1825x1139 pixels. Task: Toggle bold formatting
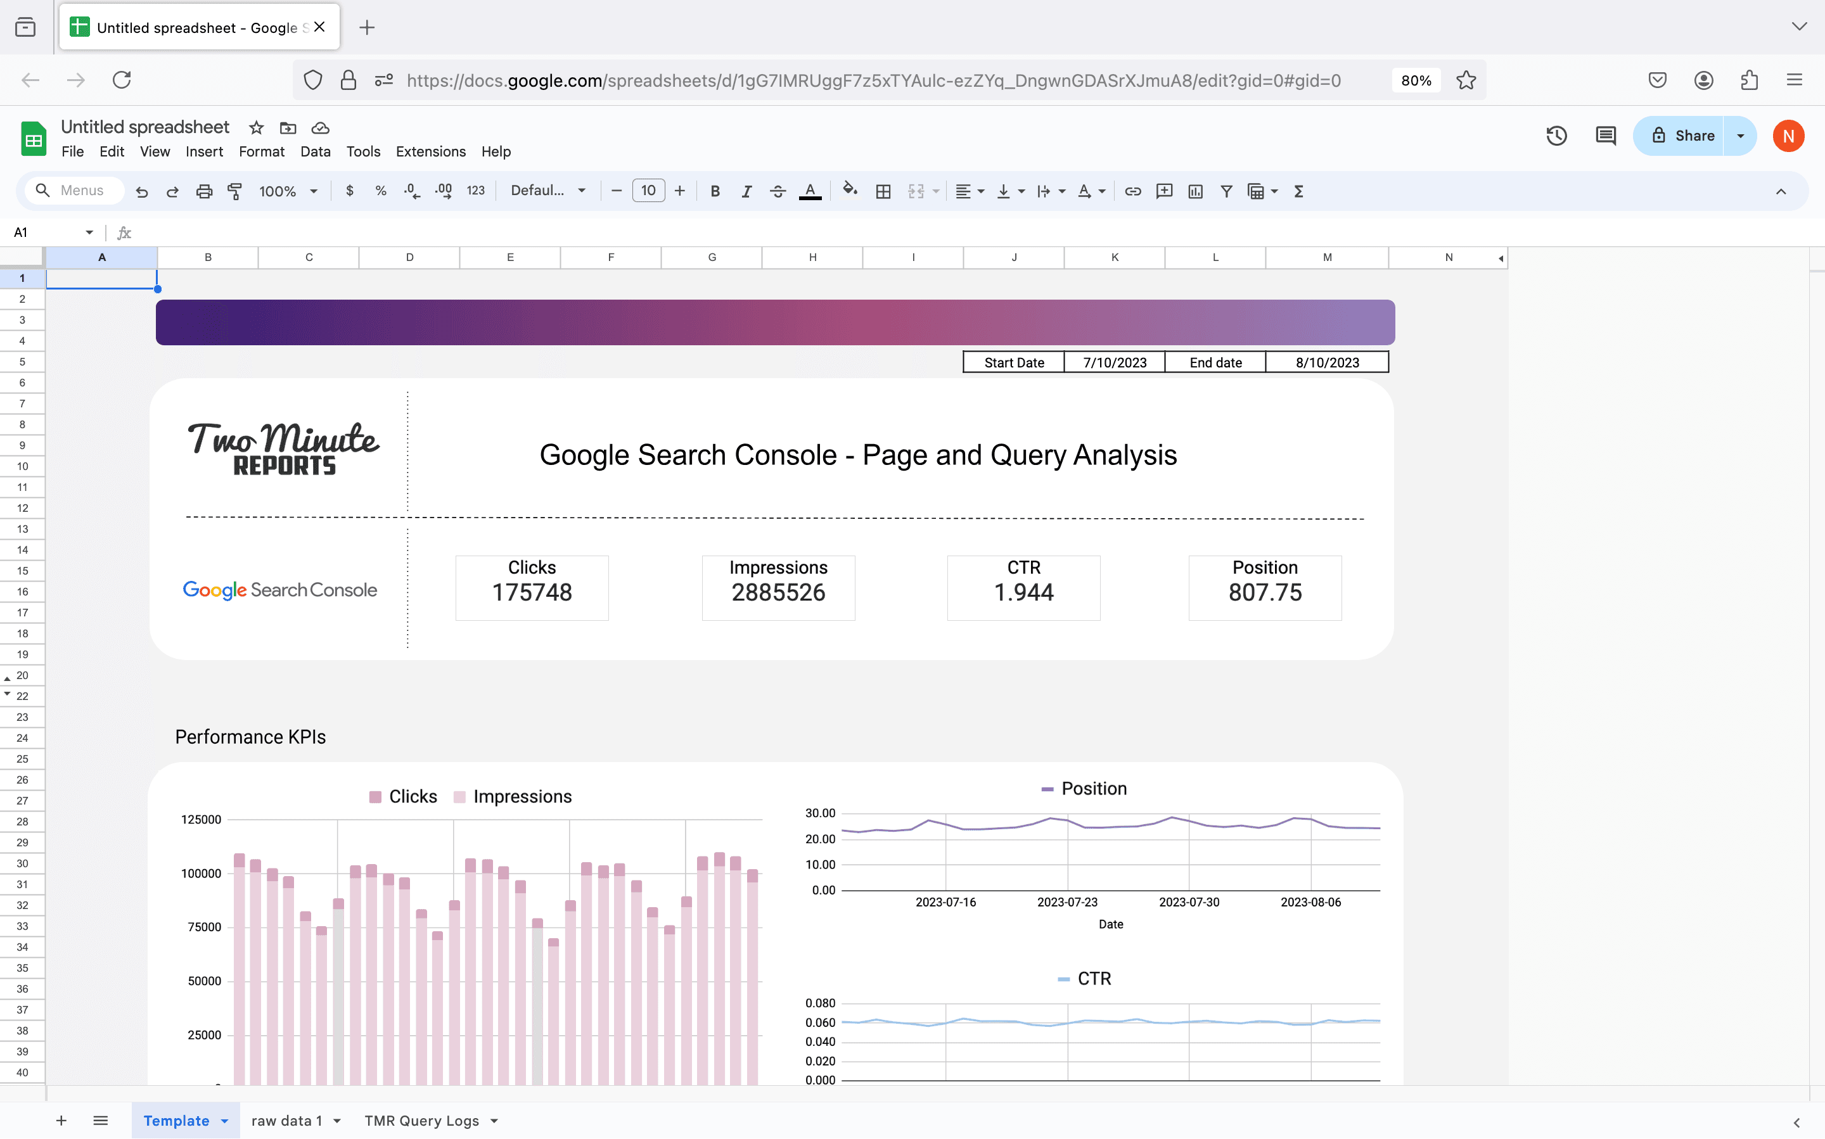pos(714,191)
